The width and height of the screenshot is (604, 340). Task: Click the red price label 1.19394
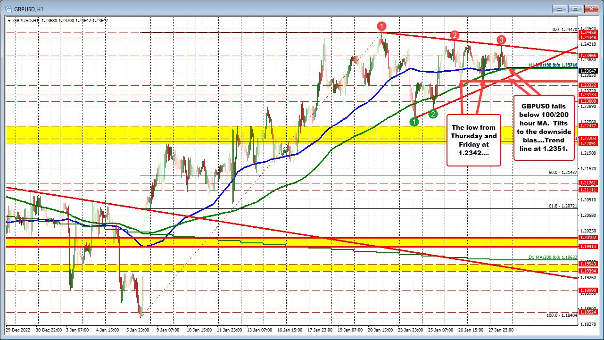tap(589, 271)
